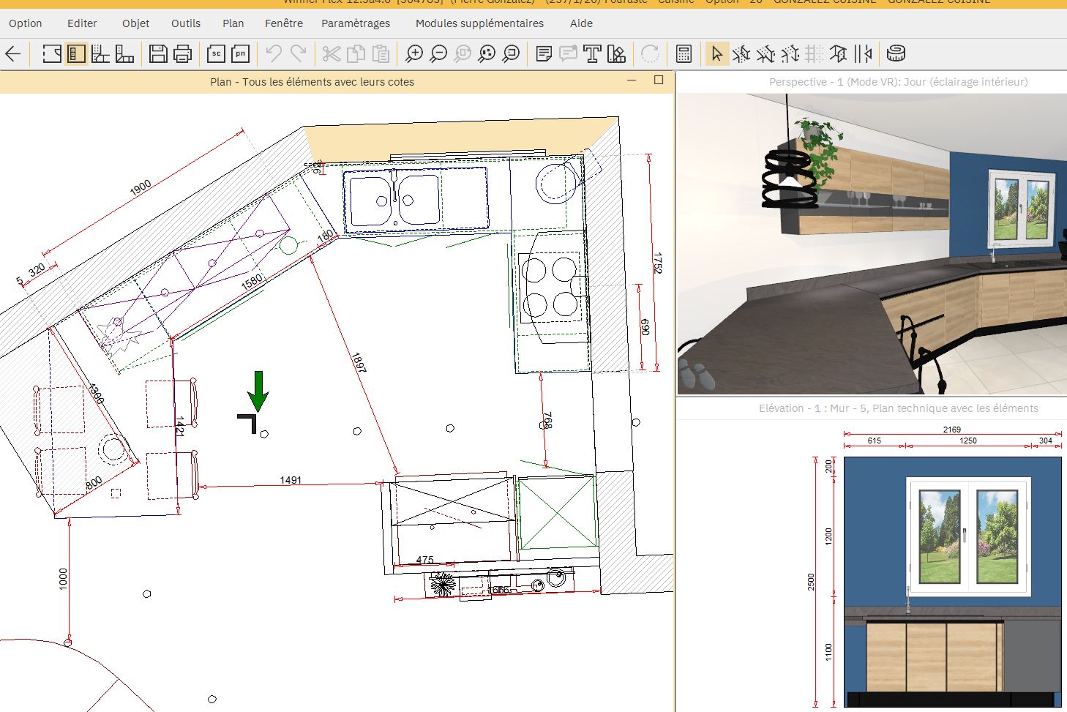The image size is (1067, 712).
Task: Expand the Fenêtre menu
Action: (x=283, y=23)
